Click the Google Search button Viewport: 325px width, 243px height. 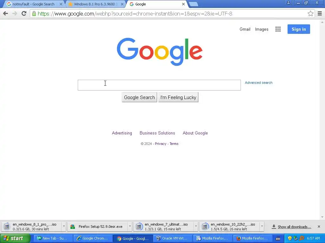[x=139, y=97]
